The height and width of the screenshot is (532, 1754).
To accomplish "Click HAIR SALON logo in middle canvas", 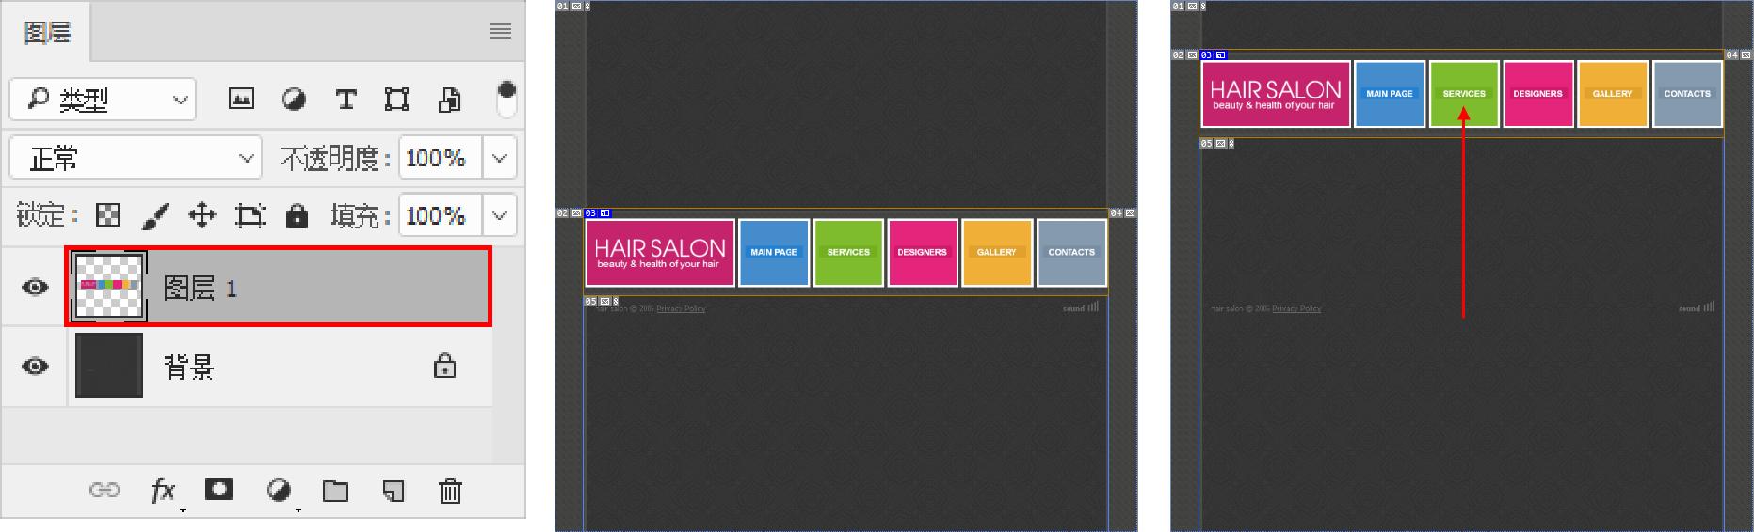I will (660, 252).
